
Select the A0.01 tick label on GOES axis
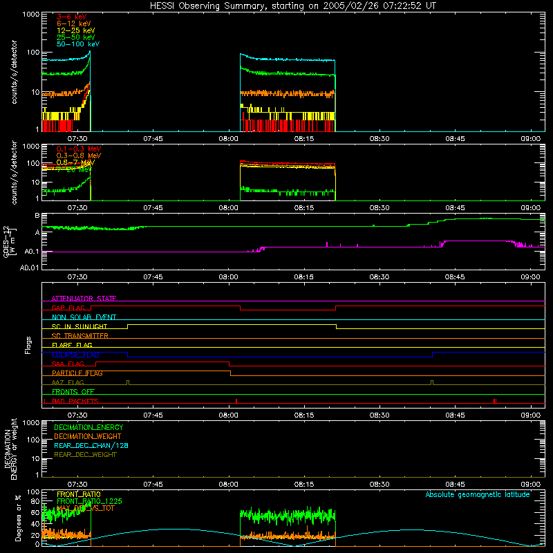click(x=30, y=268)
